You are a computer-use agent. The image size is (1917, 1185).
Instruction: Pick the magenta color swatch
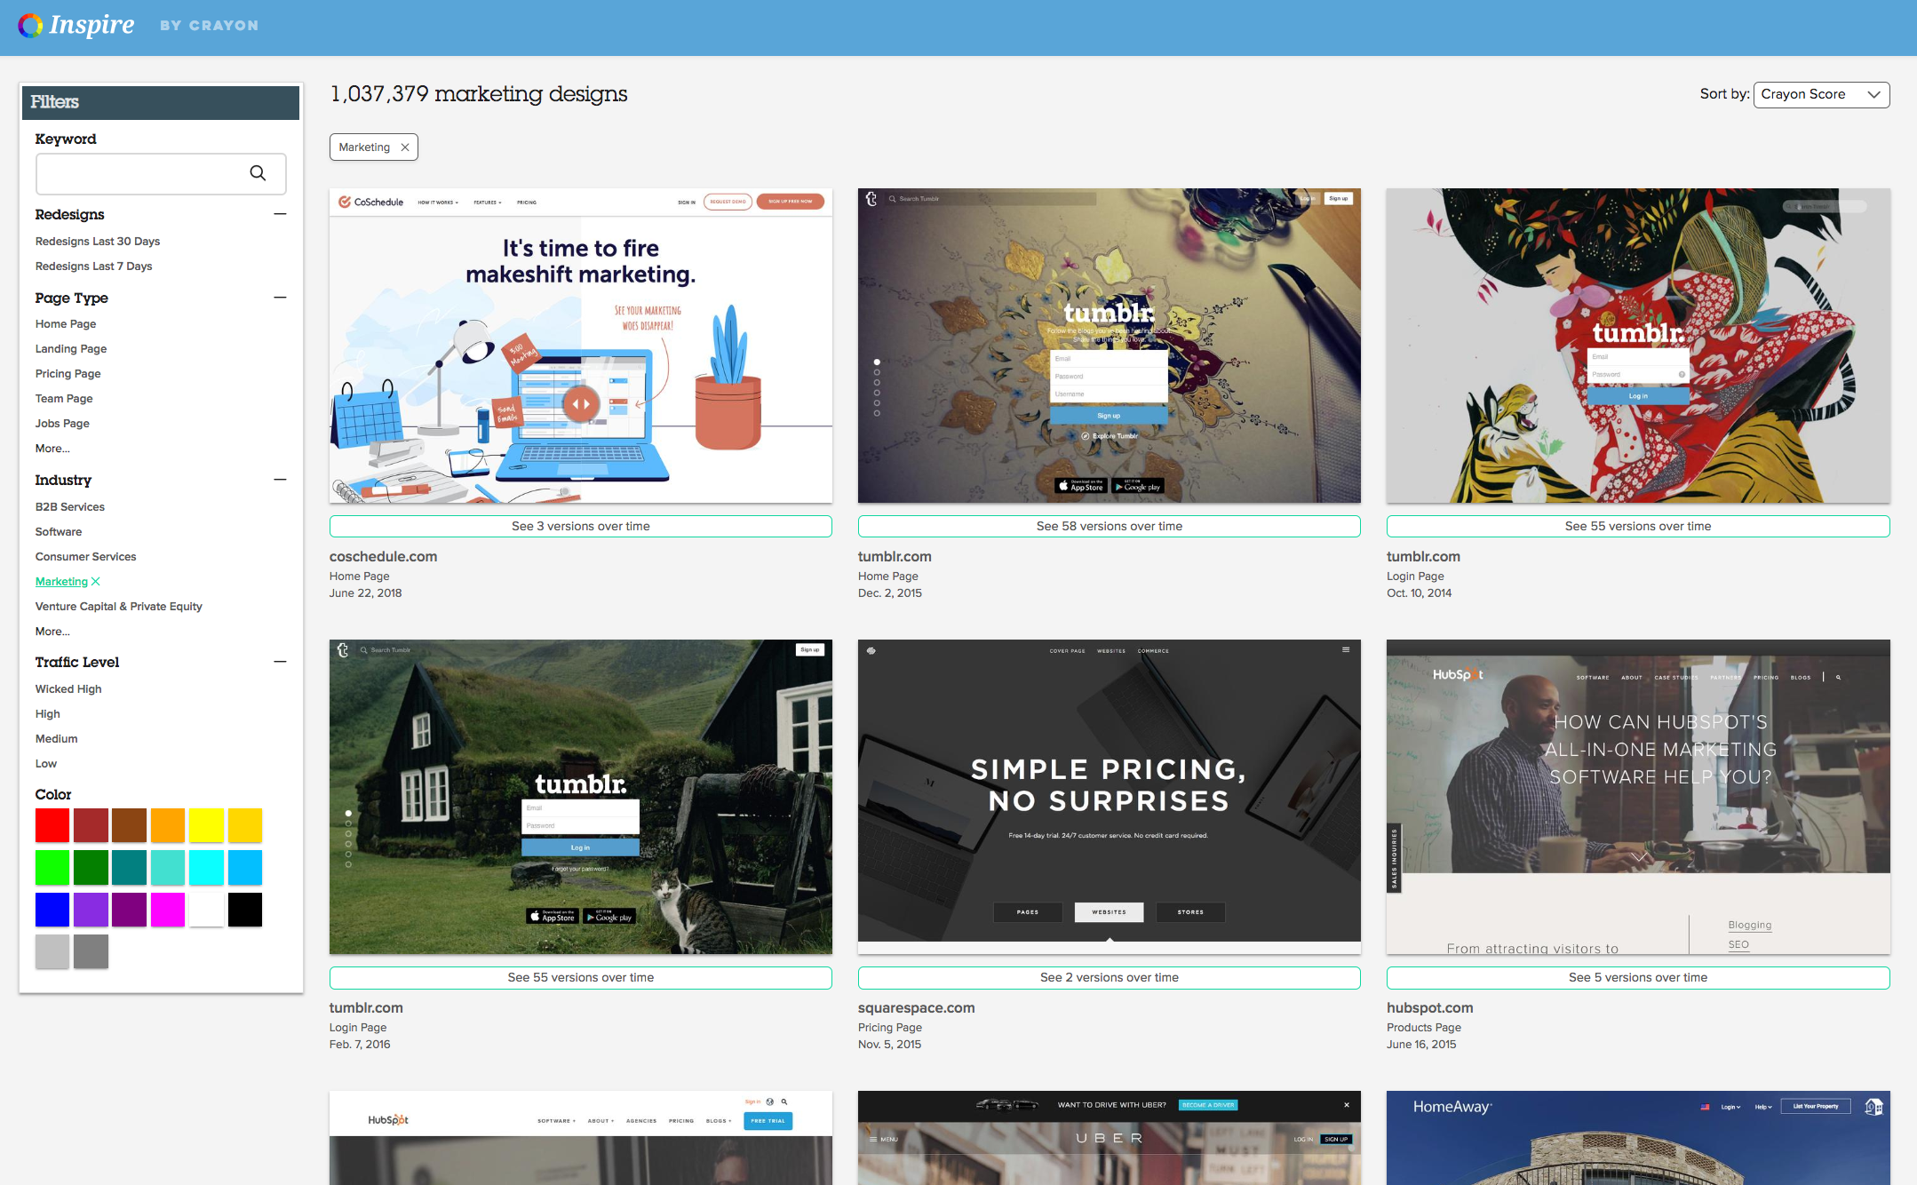[x=167, y=910]
